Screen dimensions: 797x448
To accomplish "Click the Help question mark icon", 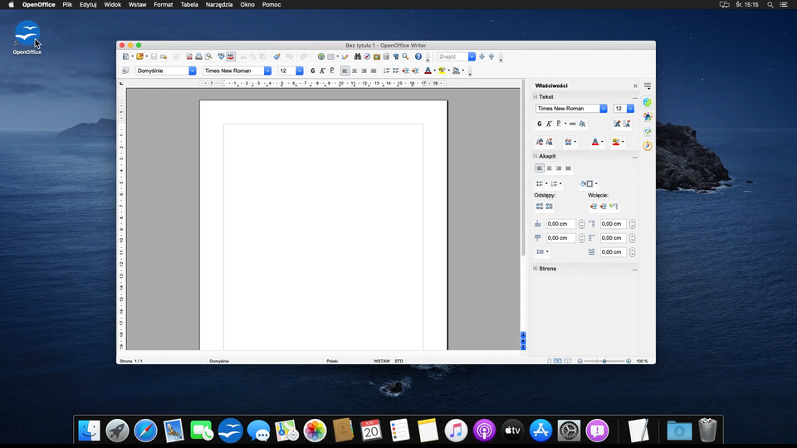I will pyautogui.click(x=418, y=56).
